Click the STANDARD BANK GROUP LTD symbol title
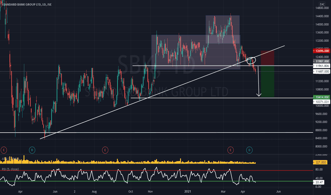This screenshot has width=331, height=195. (x=27, y=4)
